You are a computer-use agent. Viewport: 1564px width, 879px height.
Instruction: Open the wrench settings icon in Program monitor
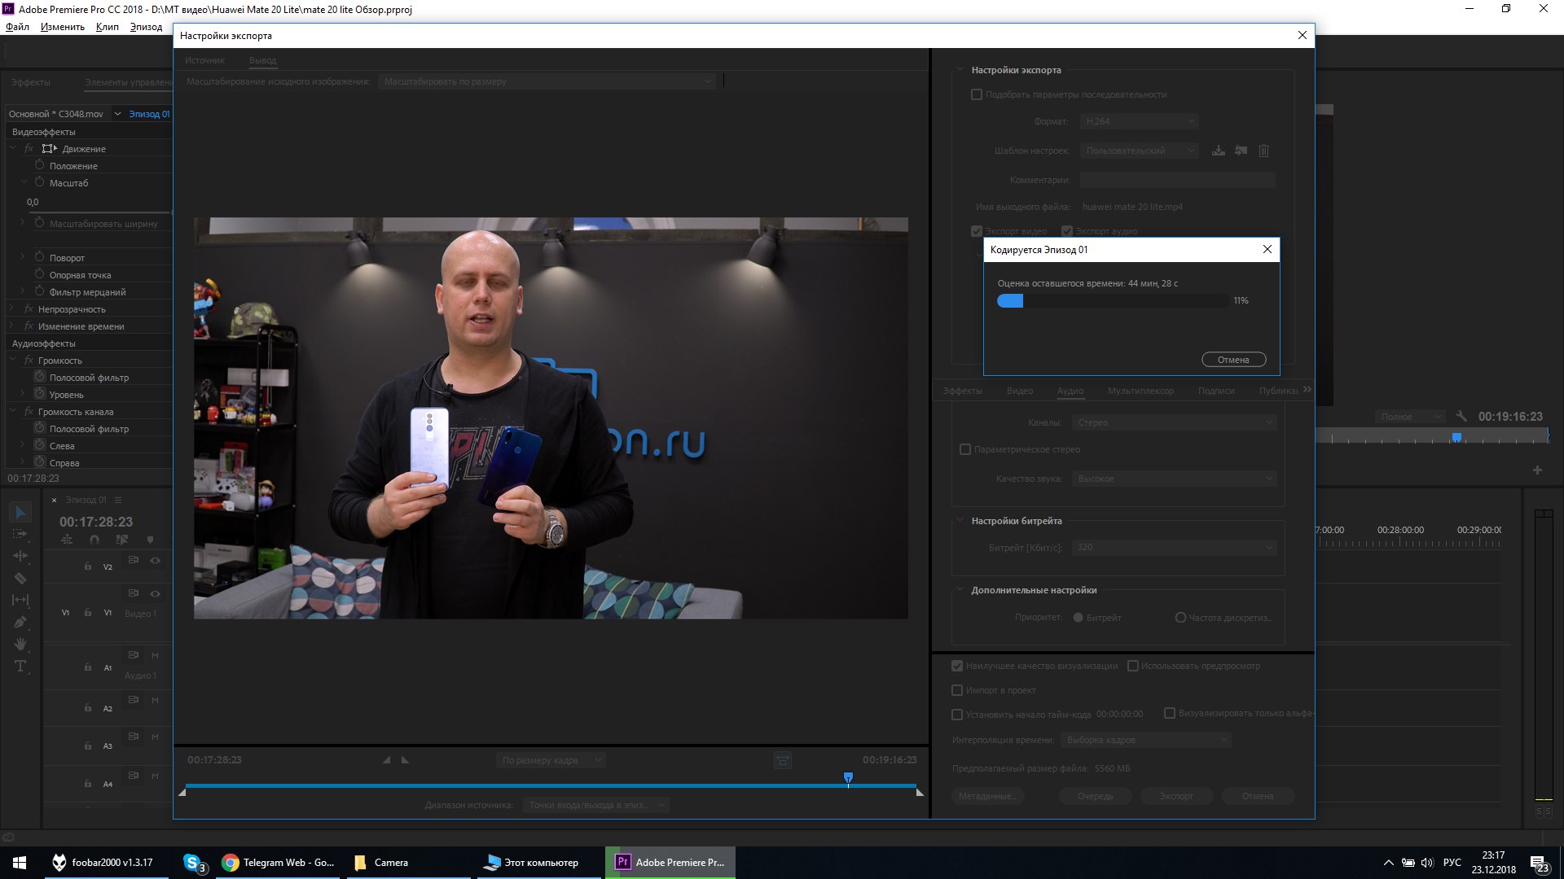(1461, 416)
